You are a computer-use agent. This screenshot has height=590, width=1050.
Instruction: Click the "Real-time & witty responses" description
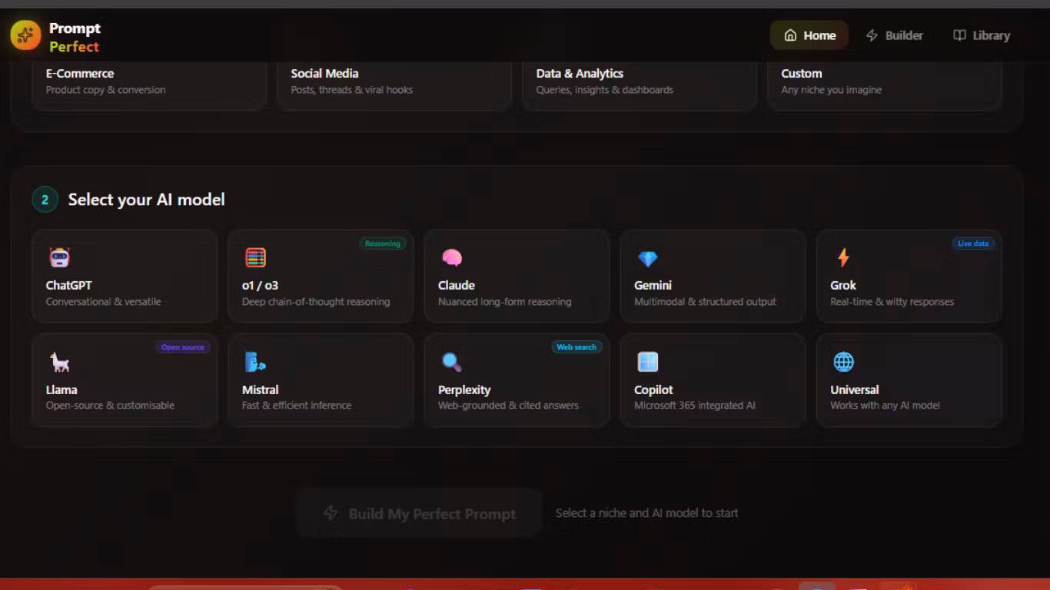tap(892, 302)
